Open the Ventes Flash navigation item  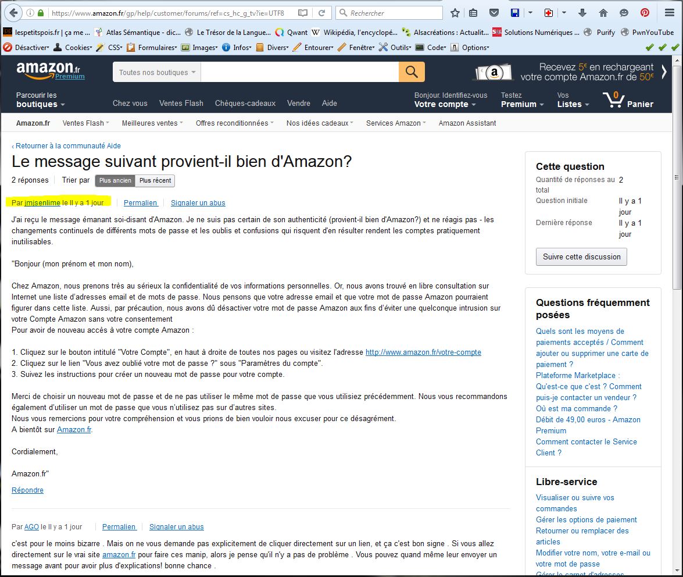point(181,103)
